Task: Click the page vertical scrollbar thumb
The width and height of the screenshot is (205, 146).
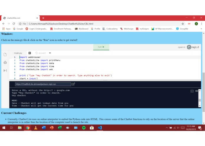Action: coord(204,92)
